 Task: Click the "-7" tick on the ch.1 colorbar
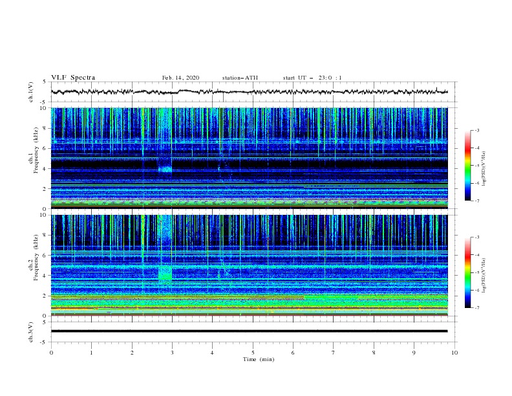click(x=477, y=201)
